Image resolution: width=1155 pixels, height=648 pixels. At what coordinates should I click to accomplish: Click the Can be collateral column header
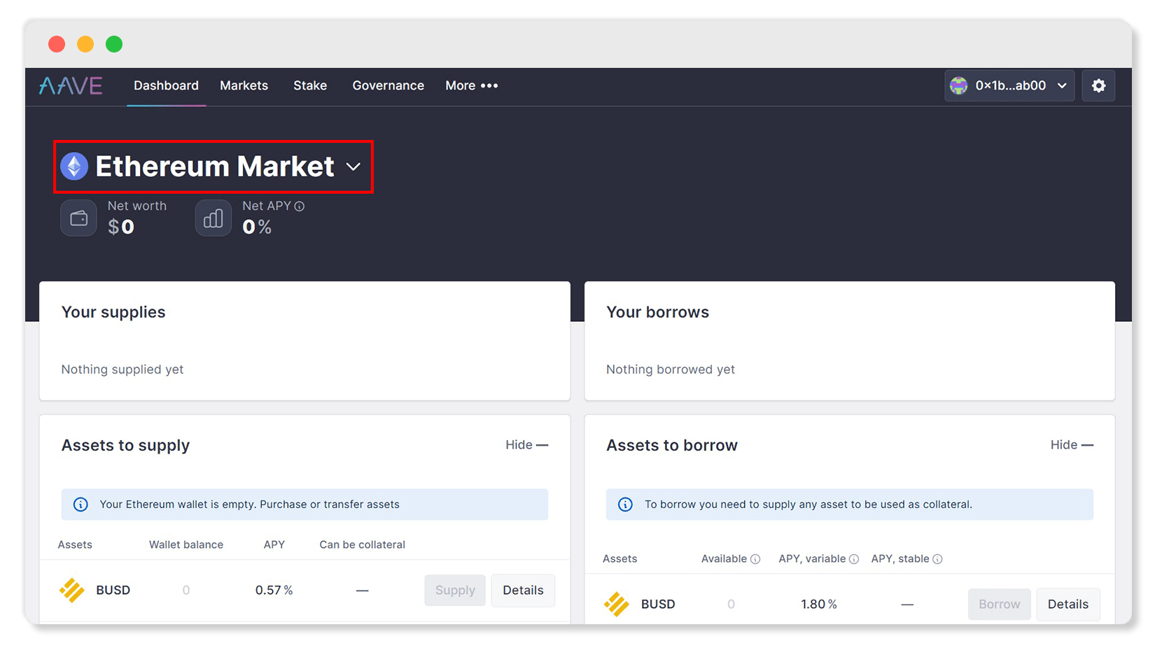pyautogui.click(x=362, y=544)
